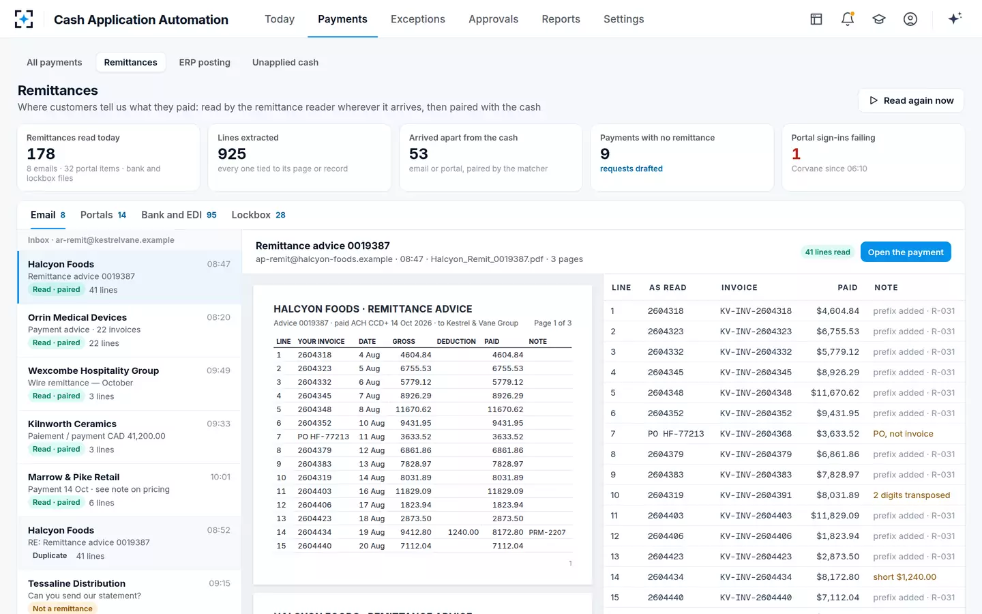Go to Reports
The height and width of the screenshot is (614, 982).
(x=561, y=19)
